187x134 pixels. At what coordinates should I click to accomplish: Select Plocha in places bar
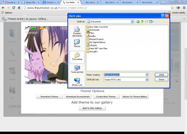(x=77, y=43)
